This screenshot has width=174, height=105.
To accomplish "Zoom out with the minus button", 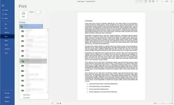I will (x=158, y=103).
